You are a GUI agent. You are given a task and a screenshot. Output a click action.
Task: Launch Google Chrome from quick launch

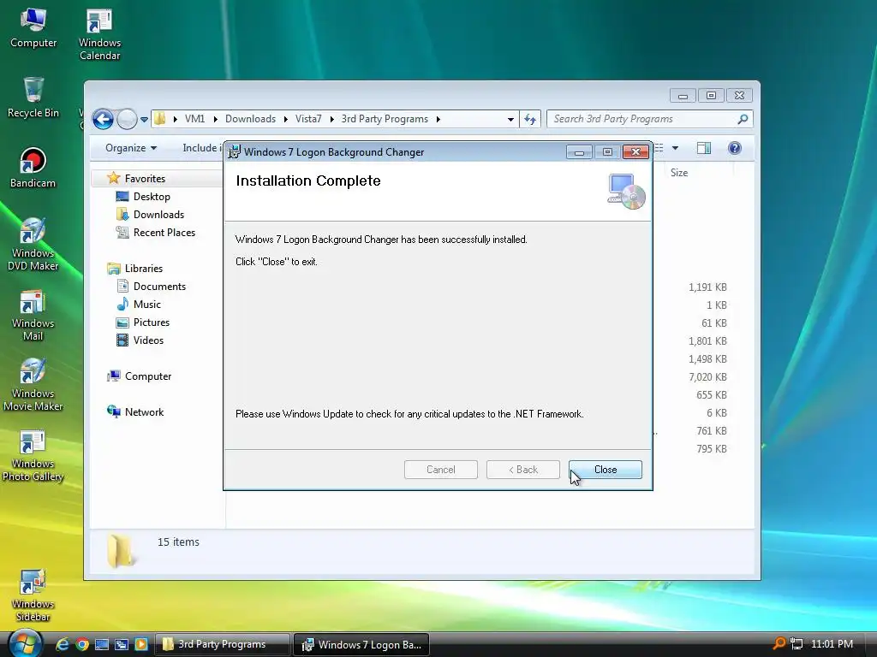tap(82, 644)
